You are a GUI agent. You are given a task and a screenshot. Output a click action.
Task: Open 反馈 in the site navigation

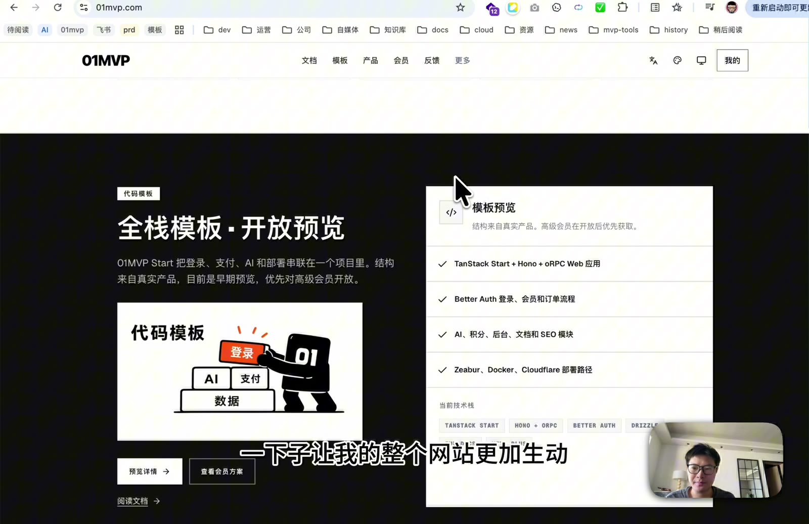pos(432,60)
